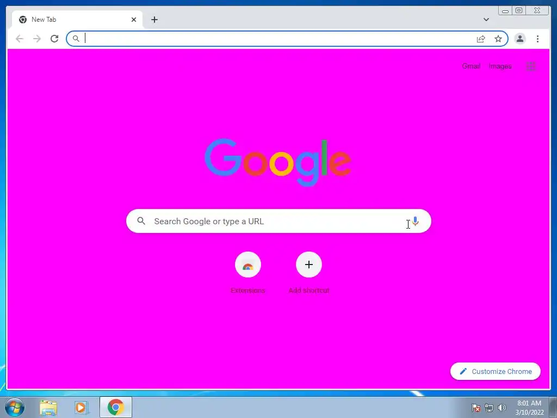Open the Windows Start menu
Image resolution: width=557 pixels, height=418 pixels.
[x=15, y=407]
